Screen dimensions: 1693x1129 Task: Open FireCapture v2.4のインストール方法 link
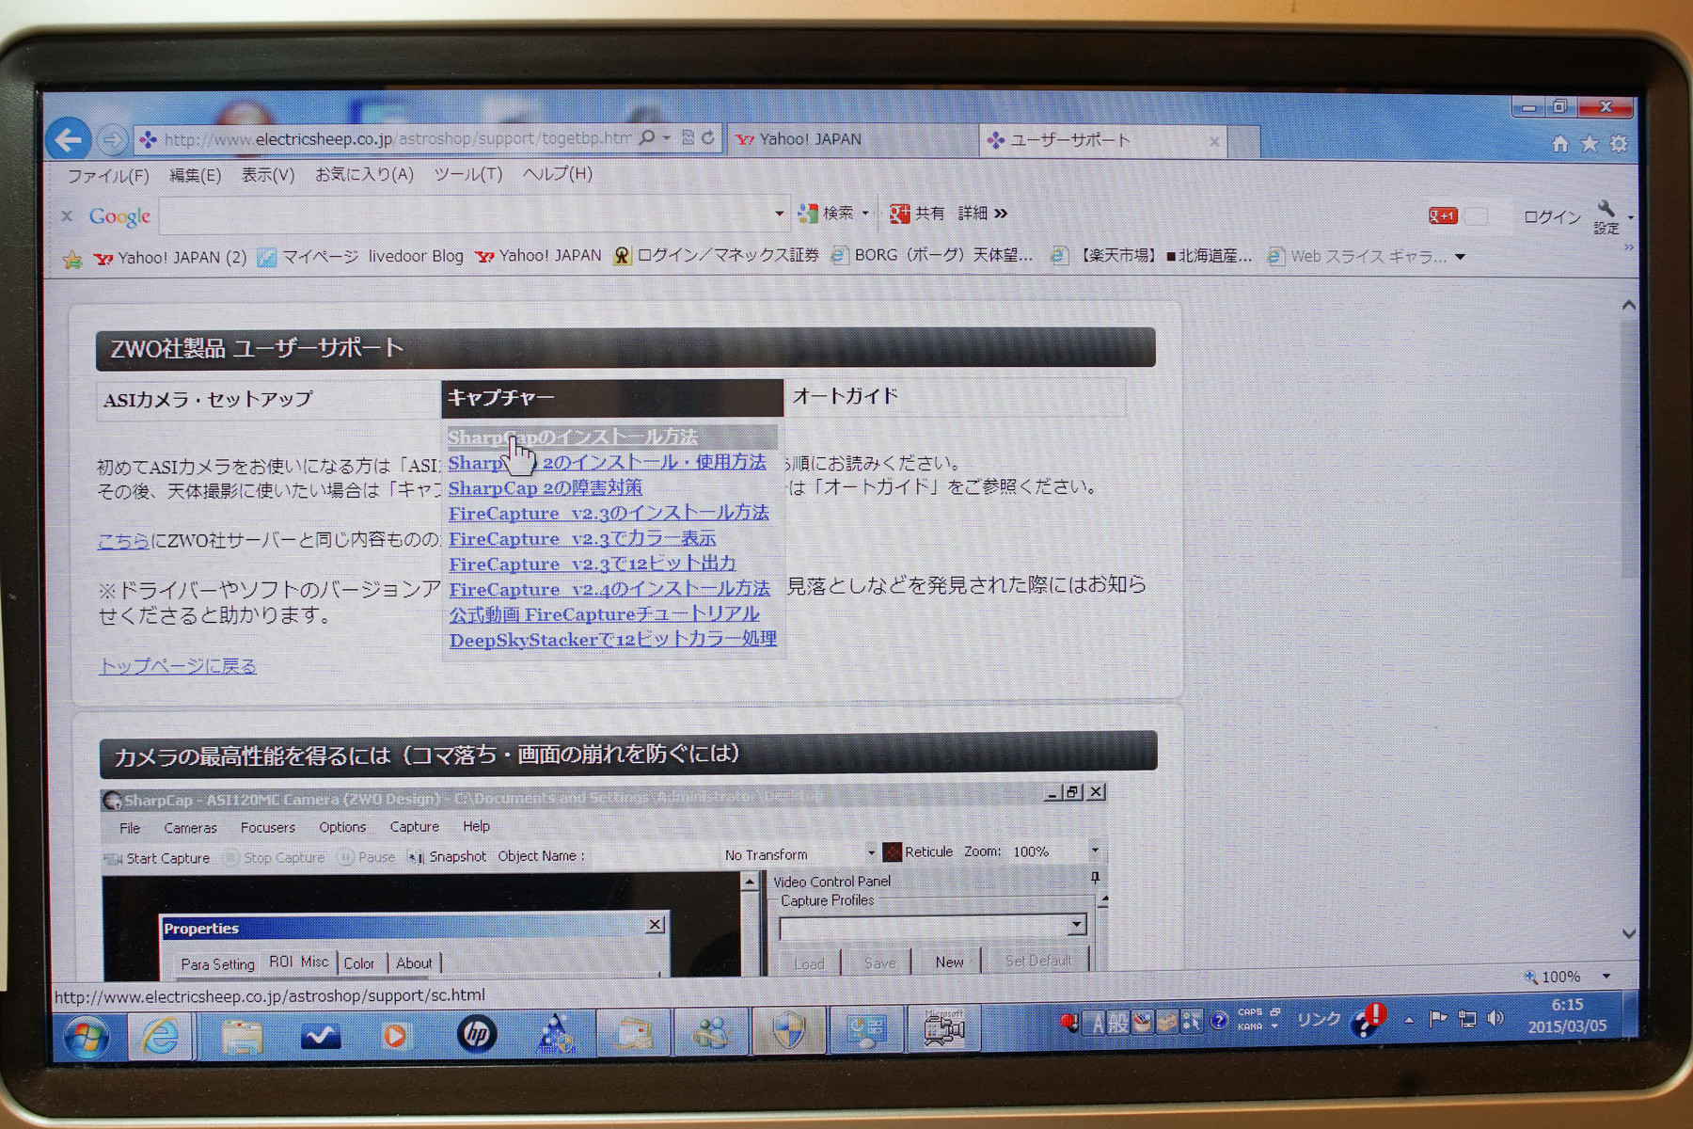pos(609,590)
